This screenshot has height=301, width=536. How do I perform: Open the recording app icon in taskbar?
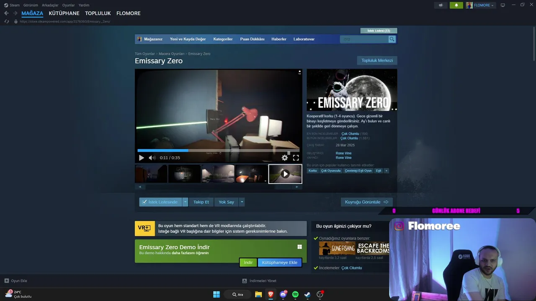coord(320,294)
